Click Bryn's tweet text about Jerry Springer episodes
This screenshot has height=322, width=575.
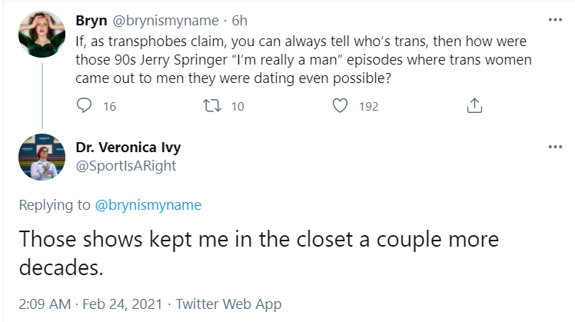click(304, 60)
